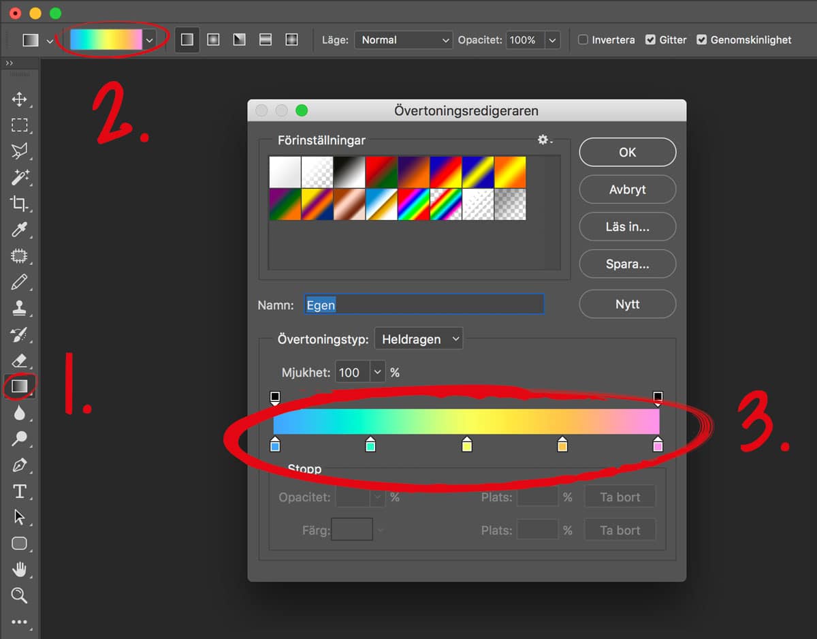Click the Avbryt button

point(627,189)
